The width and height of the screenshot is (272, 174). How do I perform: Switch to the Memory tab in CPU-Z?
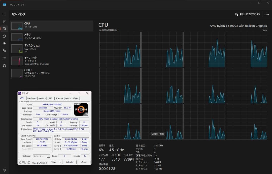pos(42,98)
